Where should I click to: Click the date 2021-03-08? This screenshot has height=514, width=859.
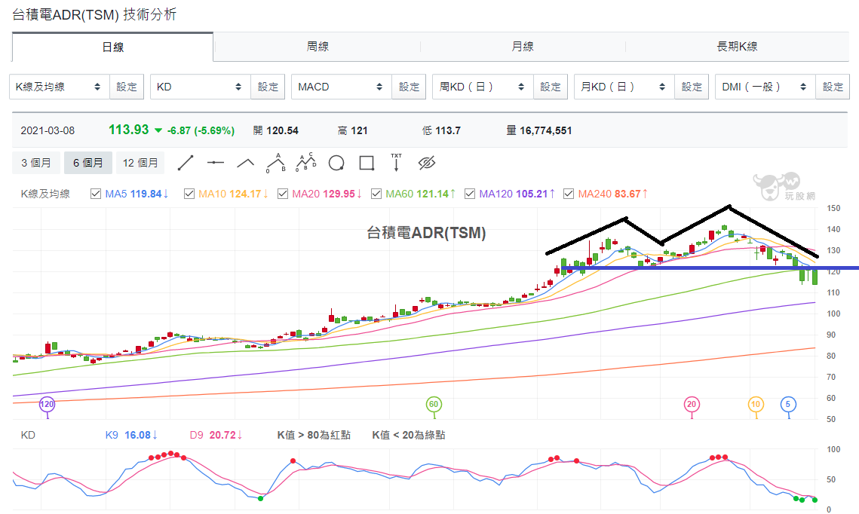pyautogui.click(x=48, y=131)
